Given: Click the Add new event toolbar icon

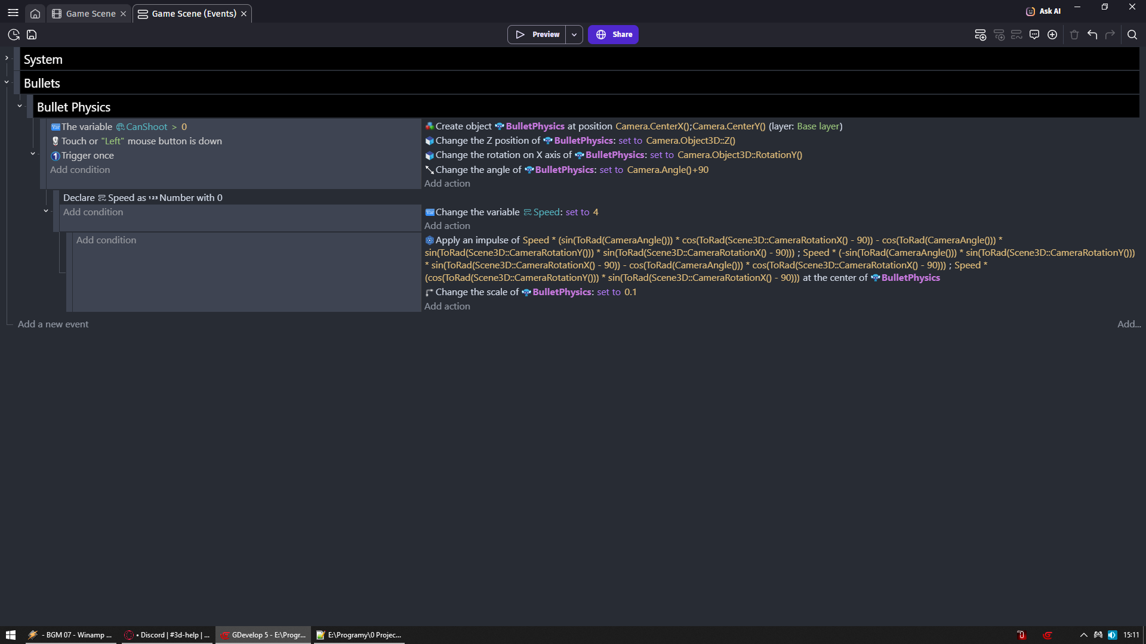Looking at the screenshot, I should pyautogui.click(x=980, y=35).
